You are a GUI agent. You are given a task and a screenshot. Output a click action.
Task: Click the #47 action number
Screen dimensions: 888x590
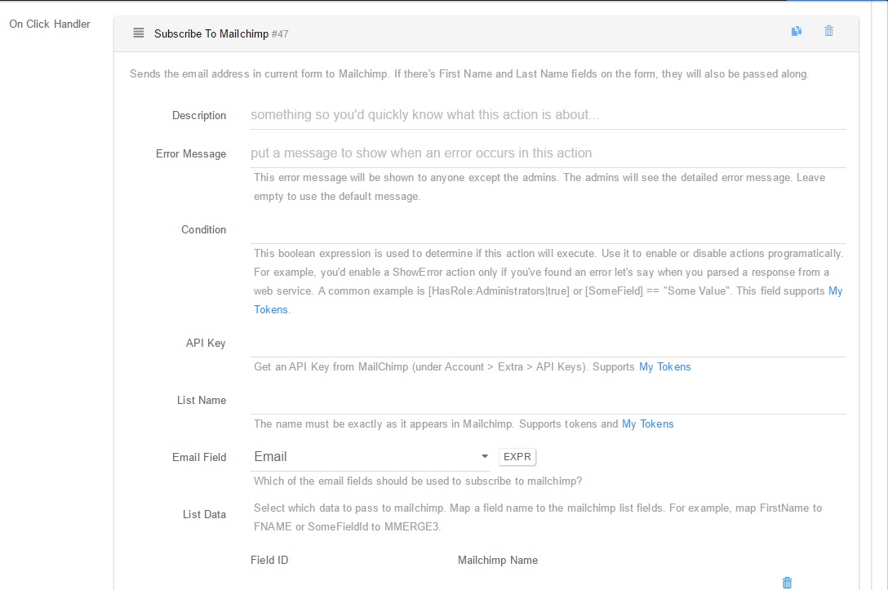point(280,34)
